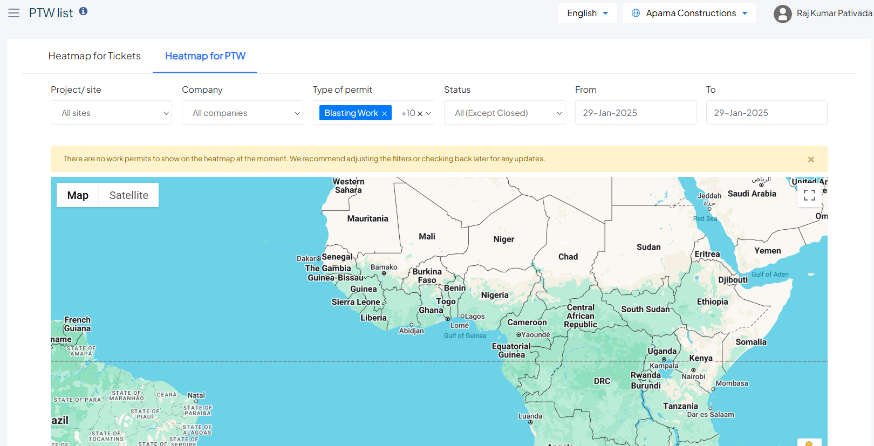Select the Map view type
874x446 pixels.
tap(78, 195)
